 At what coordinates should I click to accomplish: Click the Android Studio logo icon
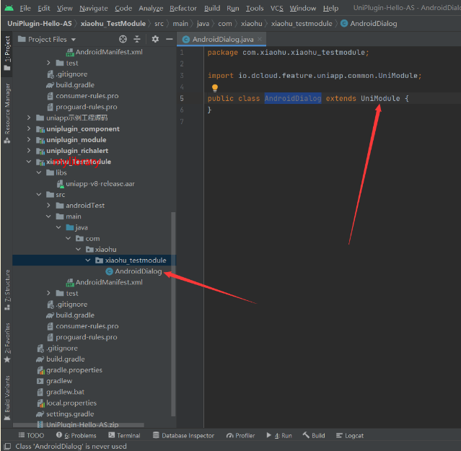[x=9, y=8]
